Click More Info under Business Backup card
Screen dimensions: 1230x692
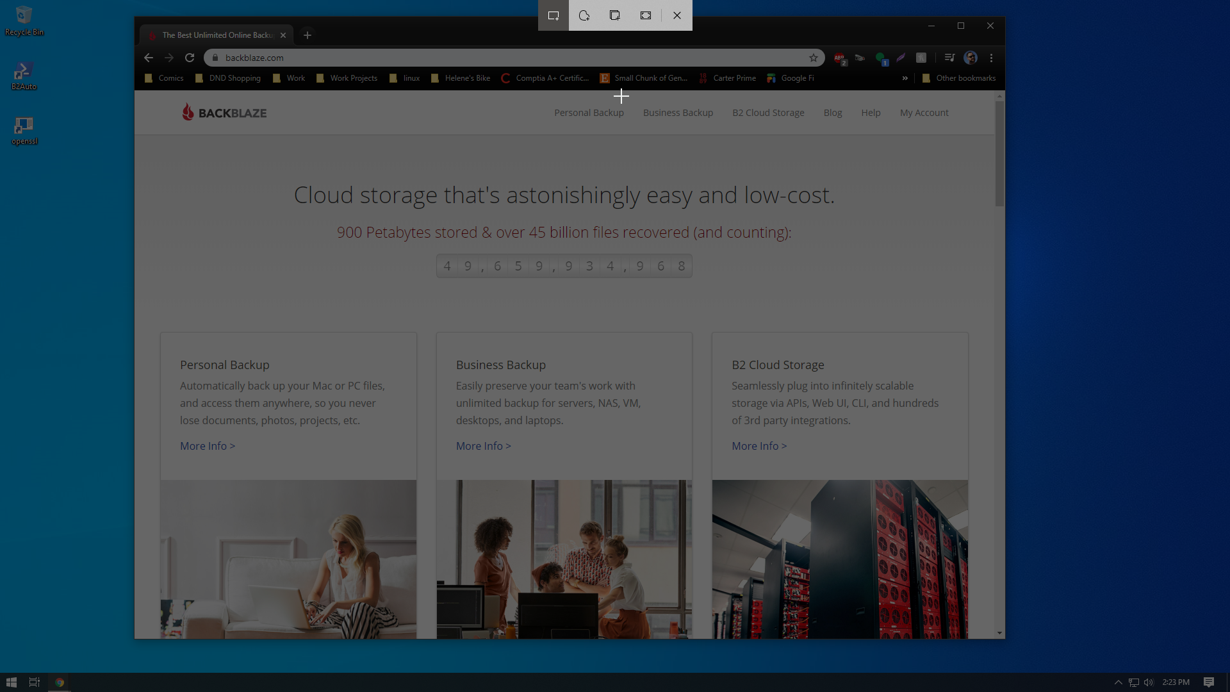click(x=484, y=446)
